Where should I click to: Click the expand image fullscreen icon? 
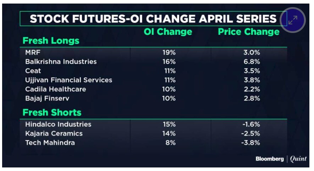(293, 20)
